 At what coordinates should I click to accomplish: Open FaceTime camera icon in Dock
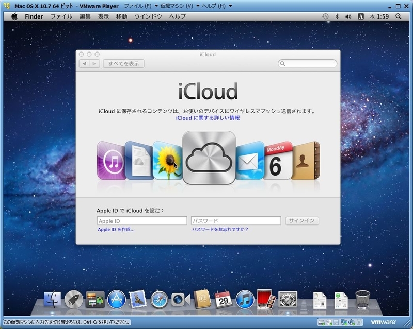[x=181, y=299]
